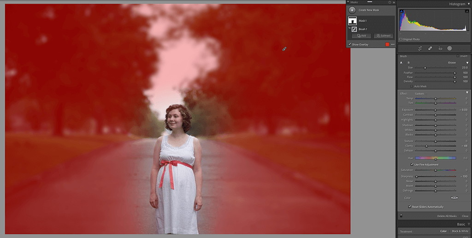The width and height of the screenshot is (472, 238).
Task: Select the Healing tool
Action: [x=430, y=48]
